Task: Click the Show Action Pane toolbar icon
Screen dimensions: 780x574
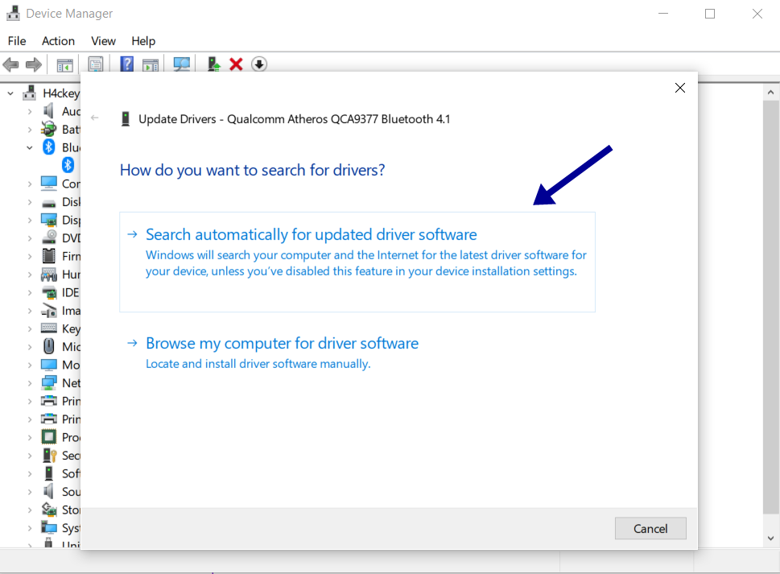Action: pyautogui.click(x=151, y=64)
